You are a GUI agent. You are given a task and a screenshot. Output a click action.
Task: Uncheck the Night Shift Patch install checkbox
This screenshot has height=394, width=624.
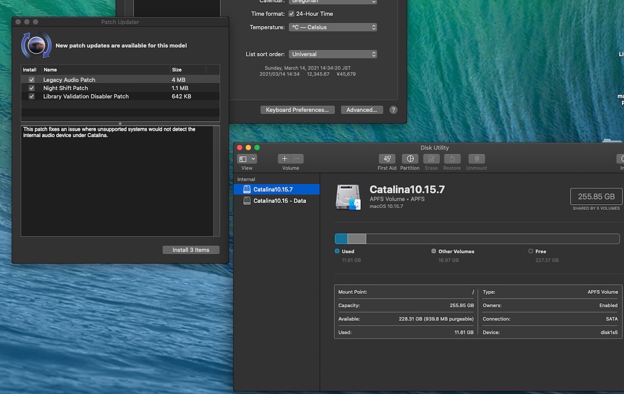pos(31,88)
